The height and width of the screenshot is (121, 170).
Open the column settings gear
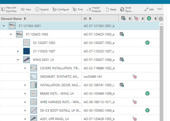click(161, 19)
